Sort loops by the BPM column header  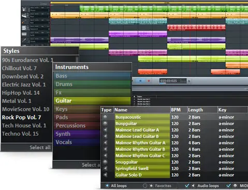tap(179, 110)
